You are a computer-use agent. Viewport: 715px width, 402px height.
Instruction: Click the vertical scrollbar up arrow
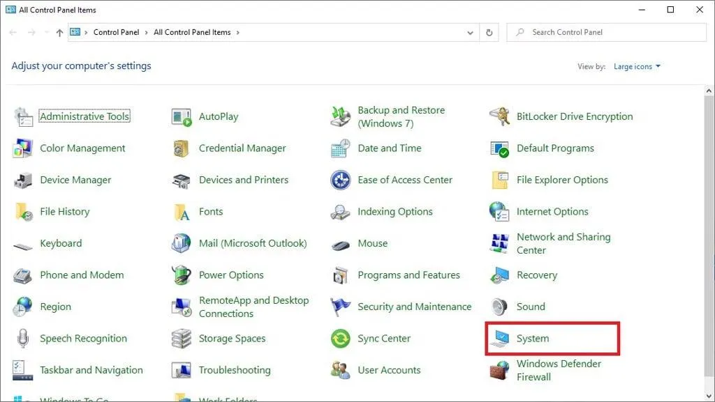tap(707, 89)
